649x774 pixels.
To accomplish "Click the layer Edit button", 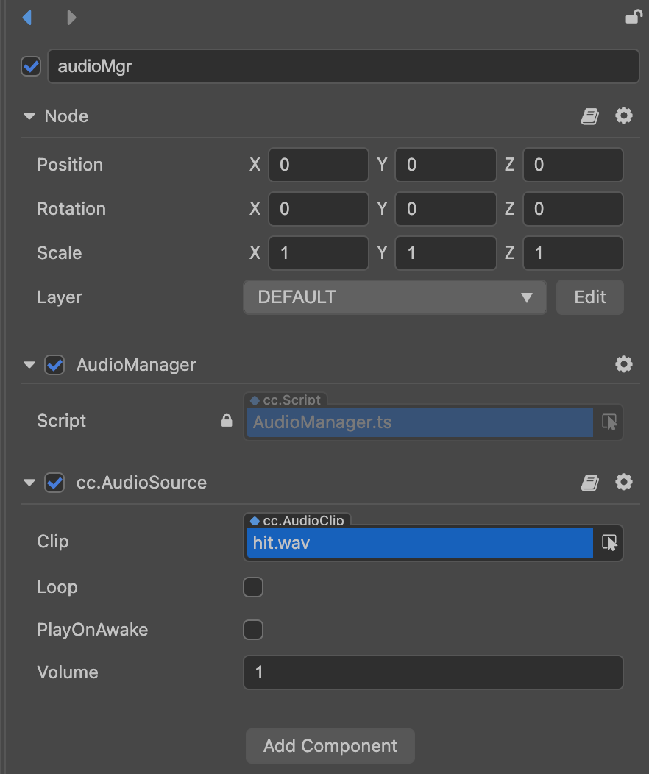I will click(589, 297).
